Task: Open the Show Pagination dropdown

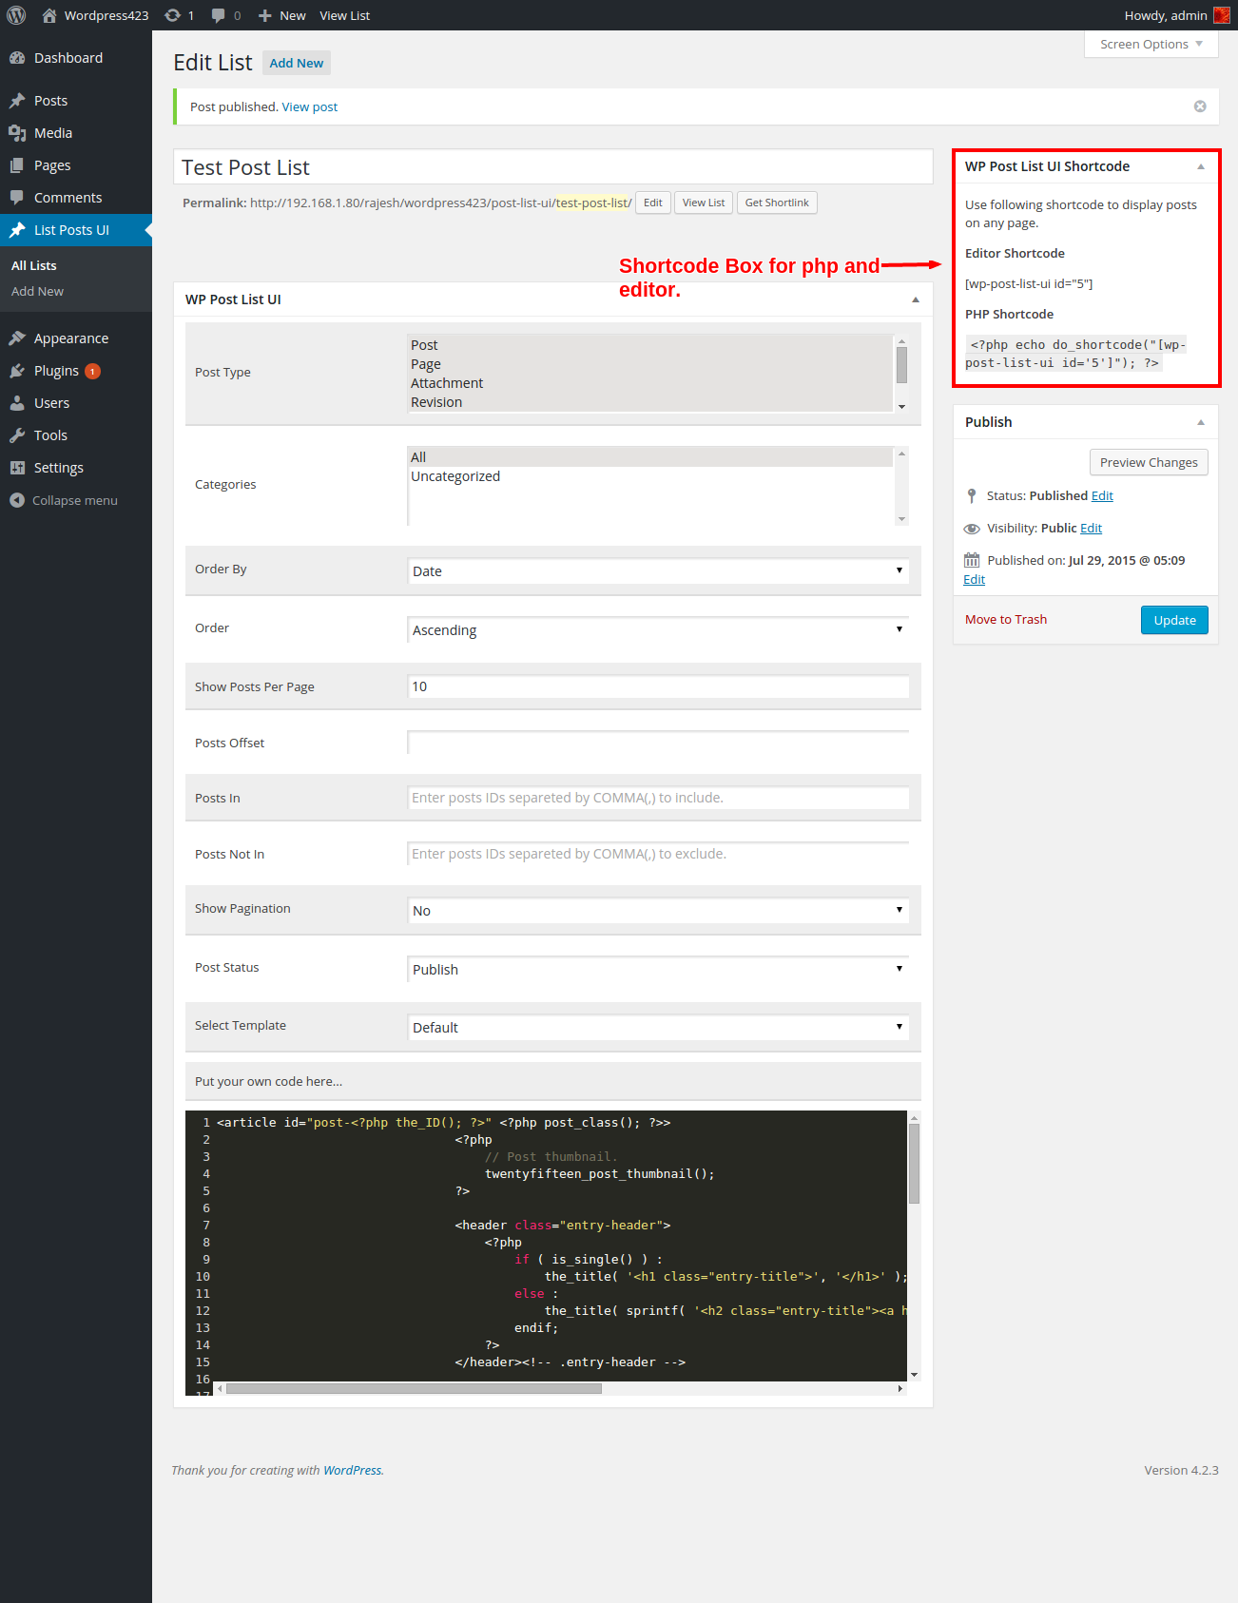Action: click(658, 910)
